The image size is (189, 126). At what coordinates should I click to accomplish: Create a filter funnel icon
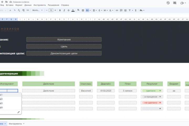pyautogui.click(x=130, y=10)
